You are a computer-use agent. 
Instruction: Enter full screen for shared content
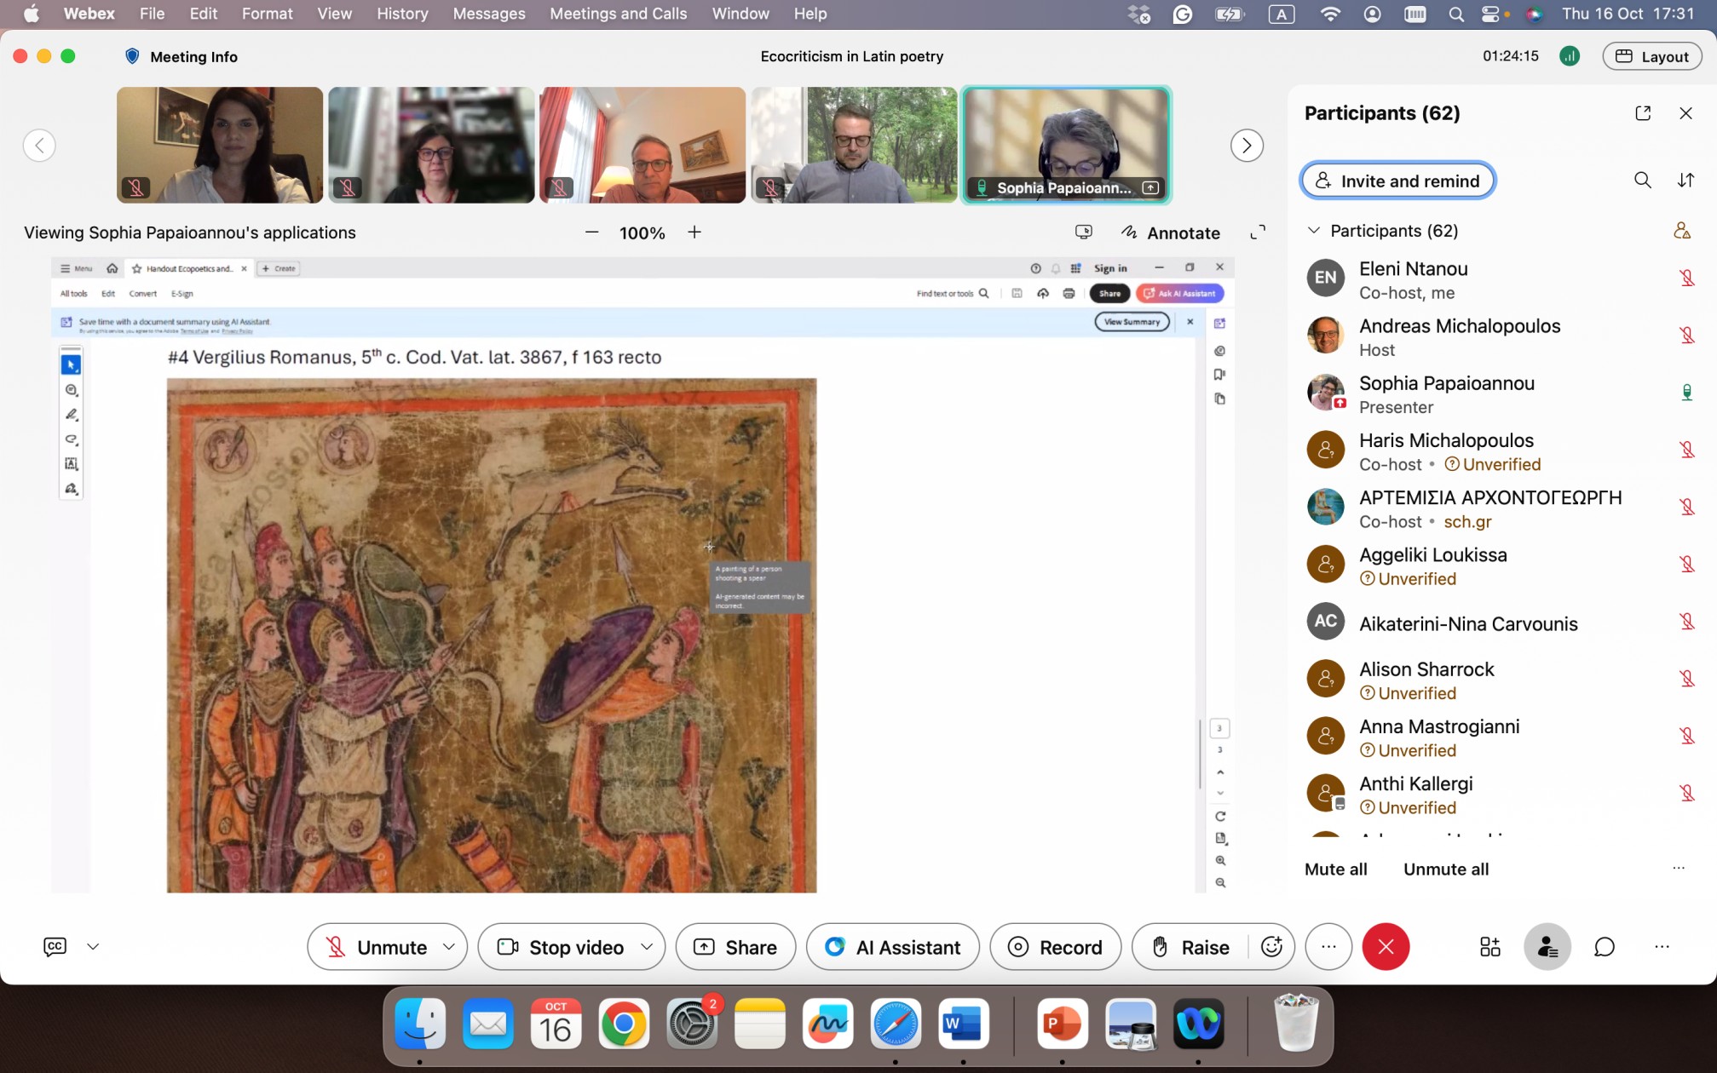(x=1257, y=232)
